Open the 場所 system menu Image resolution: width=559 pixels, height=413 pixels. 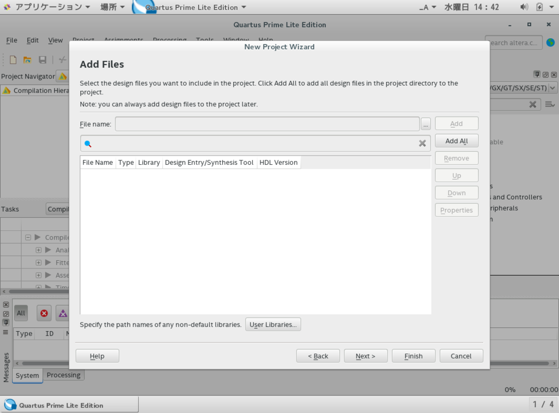112,7
